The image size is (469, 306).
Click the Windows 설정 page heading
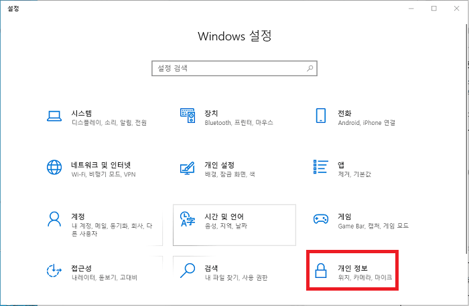[234, 36]
